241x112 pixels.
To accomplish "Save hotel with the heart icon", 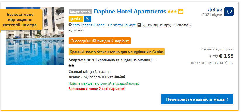I will tap(58, 13).
